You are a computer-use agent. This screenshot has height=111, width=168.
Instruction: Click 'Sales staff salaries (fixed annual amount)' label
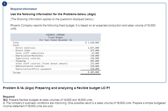(42, 63)
